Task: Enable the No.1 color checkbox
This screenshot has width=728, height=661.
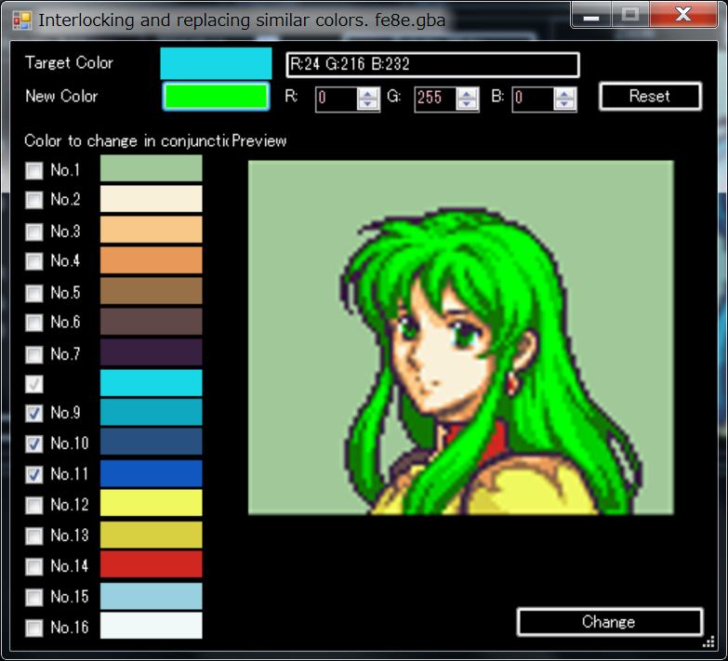Action: (34, 171)
